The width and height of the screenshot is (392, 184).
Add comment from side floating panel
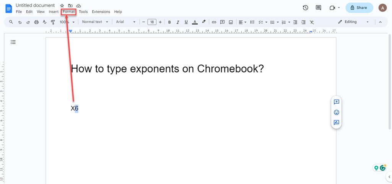point(337,102)
